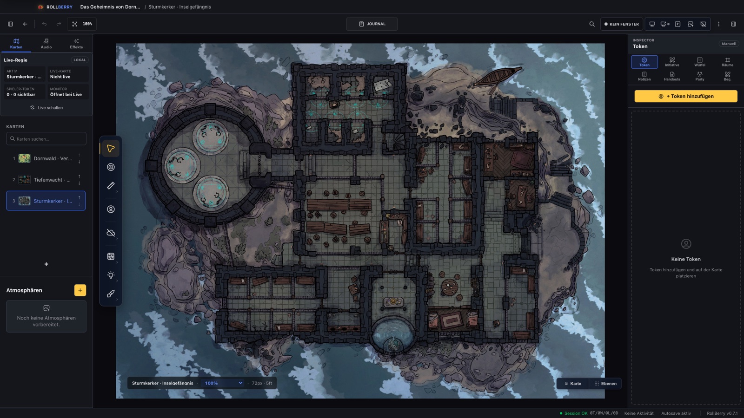The height and width of the screenshot is (418, 744).
Task: Open the search magnifier in top bar
Action: 592,24
